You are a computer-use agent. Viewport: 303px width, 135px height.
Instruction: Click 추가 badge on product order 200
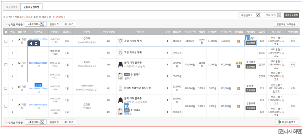pos(127,74)
